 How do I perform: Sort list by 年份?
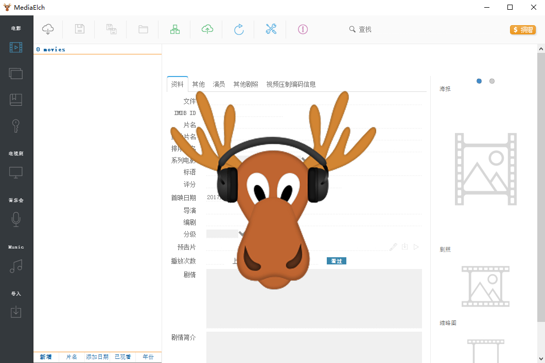(x=148, y=357)
